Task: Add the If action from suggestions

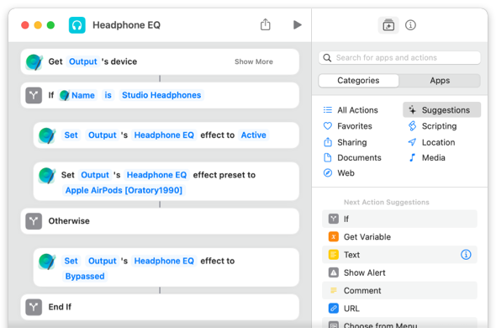Action: click(399, 219)
